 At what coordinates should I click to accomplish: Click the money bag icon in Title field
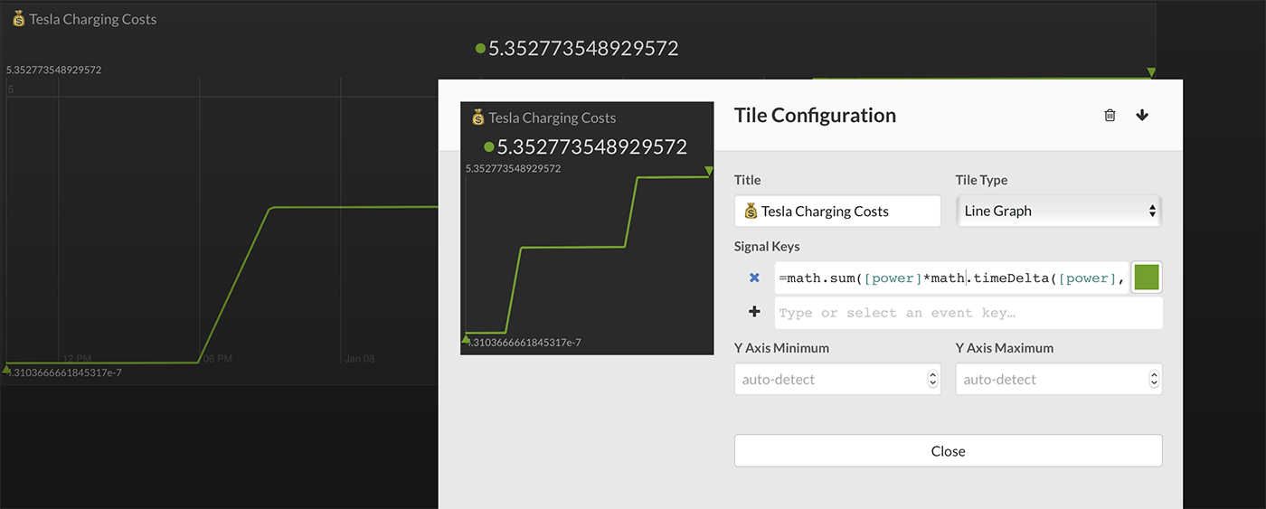tap(751, 212)
